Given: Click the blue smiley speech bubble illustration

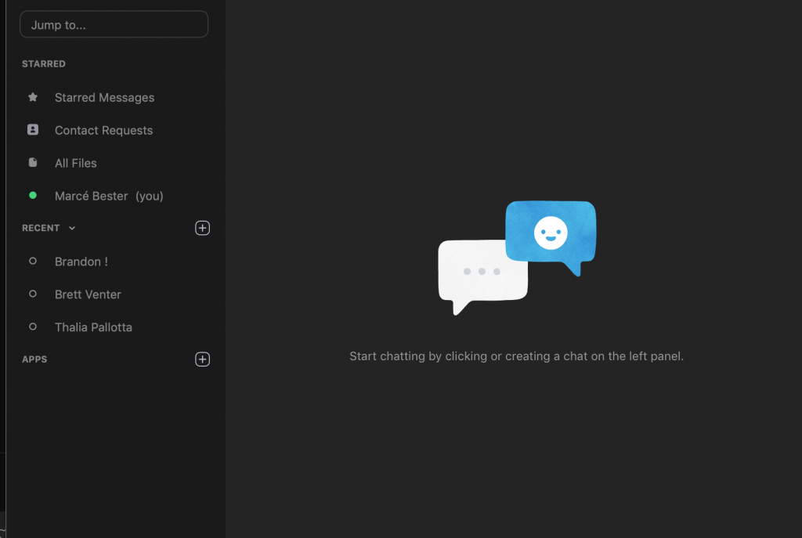Looking at the screenshot, I should [551, 233].
